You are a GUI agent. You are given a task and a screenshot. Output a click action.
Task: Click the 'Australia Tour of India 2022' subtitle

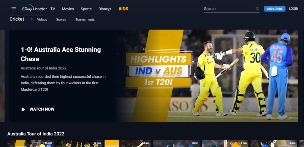pos(44,68)
